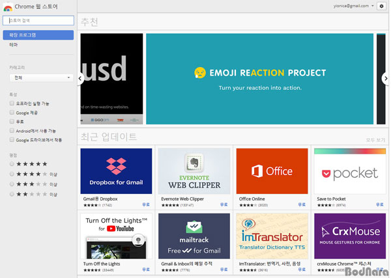Image resolution: width=391 pixels, height=278 pixels.
Task: Open the Office Online thumbnail
Action: [272, 171]
